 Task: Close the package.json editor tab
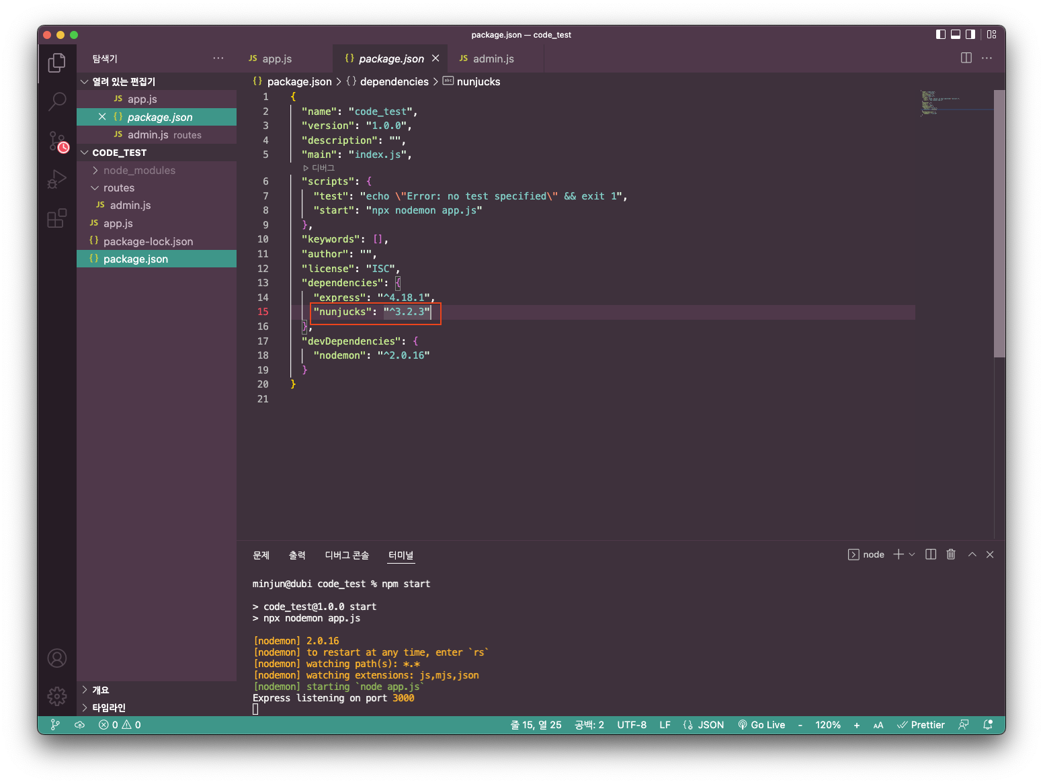[435, 58]
